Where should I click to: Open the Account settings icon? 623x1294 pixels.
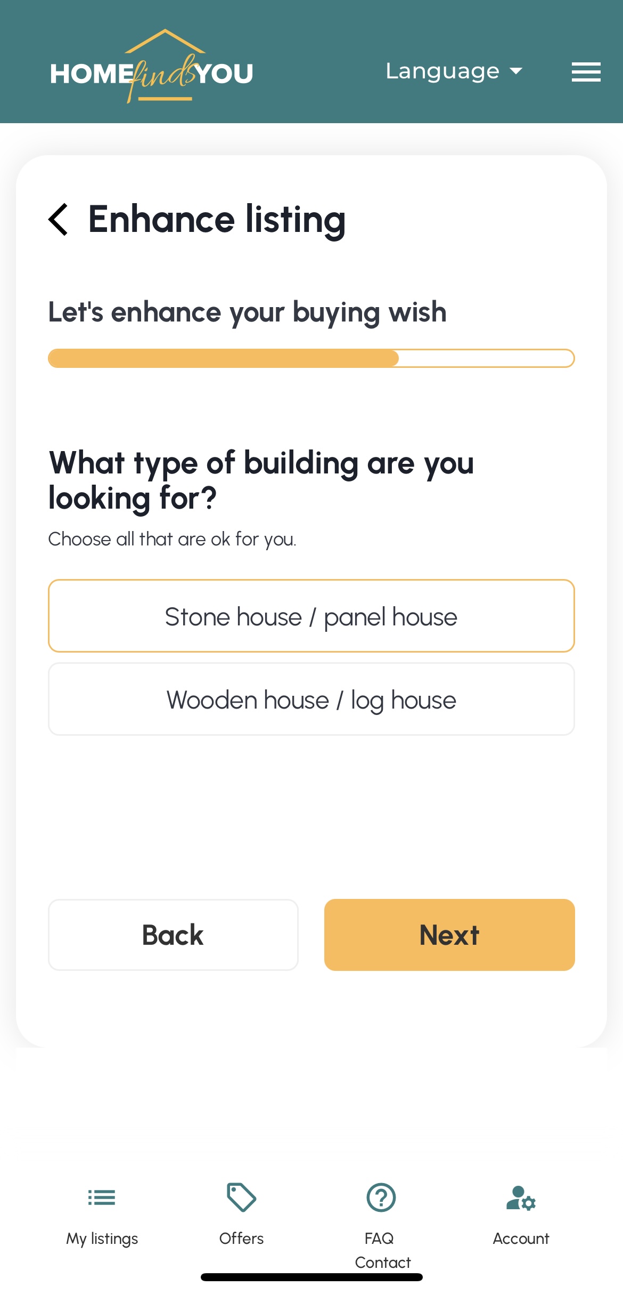pyautogui.click(x=521, y=1198)
